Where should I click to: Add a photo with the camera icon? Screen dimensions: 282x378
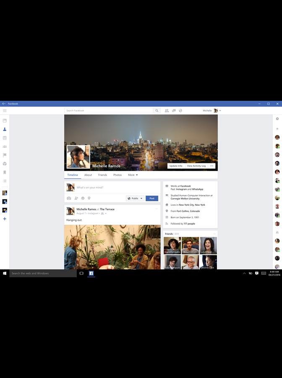[x=69, y=198]
